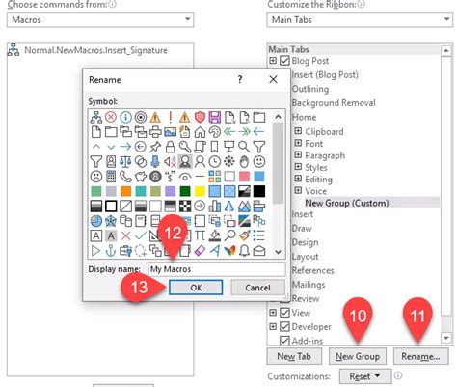Image resolution: width=457 pixels, height=387 pixels.
Task: Click the New Tab button
Action: click(294, 356)
